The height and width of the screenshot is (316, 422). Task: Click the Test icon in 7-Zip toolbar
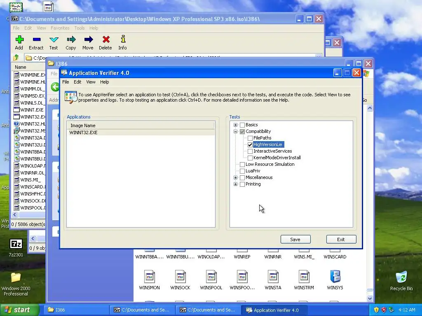pyautogui.click(x=54, y=39)
